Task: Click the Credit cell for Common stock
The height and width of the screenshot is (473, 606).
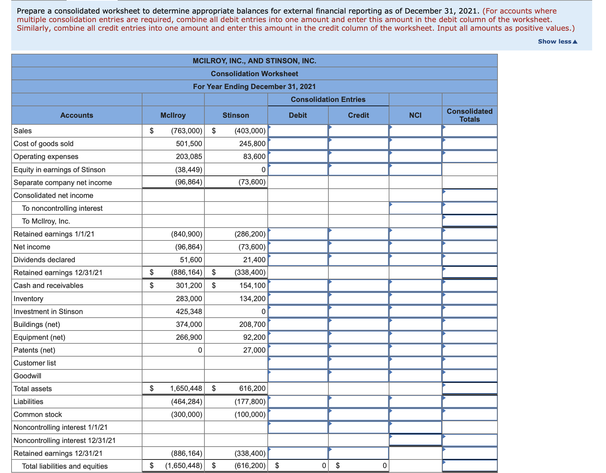Action: click(358, 414)
